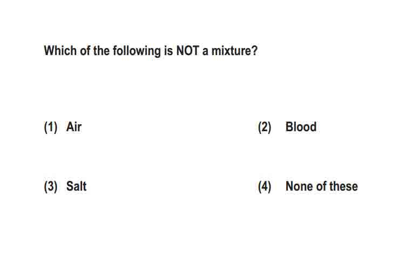Click the letter "a" before mixture
Viewport: 405px width, 270px height.
[205, 52]
